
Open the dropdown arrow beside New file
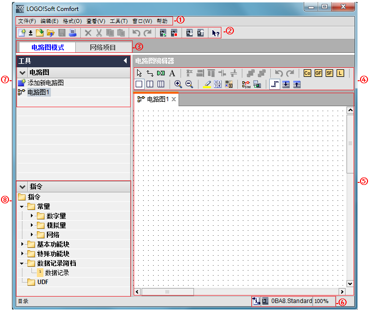(30, 33)
